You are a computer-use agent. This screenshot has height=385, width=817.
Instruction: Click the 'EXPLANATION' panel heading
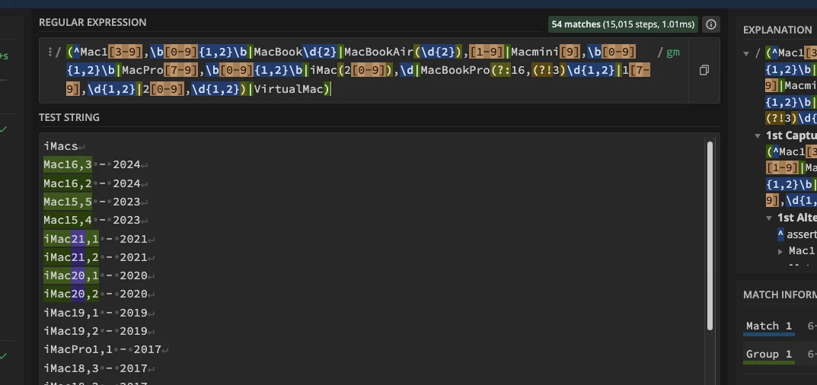(x=777, y=30)
